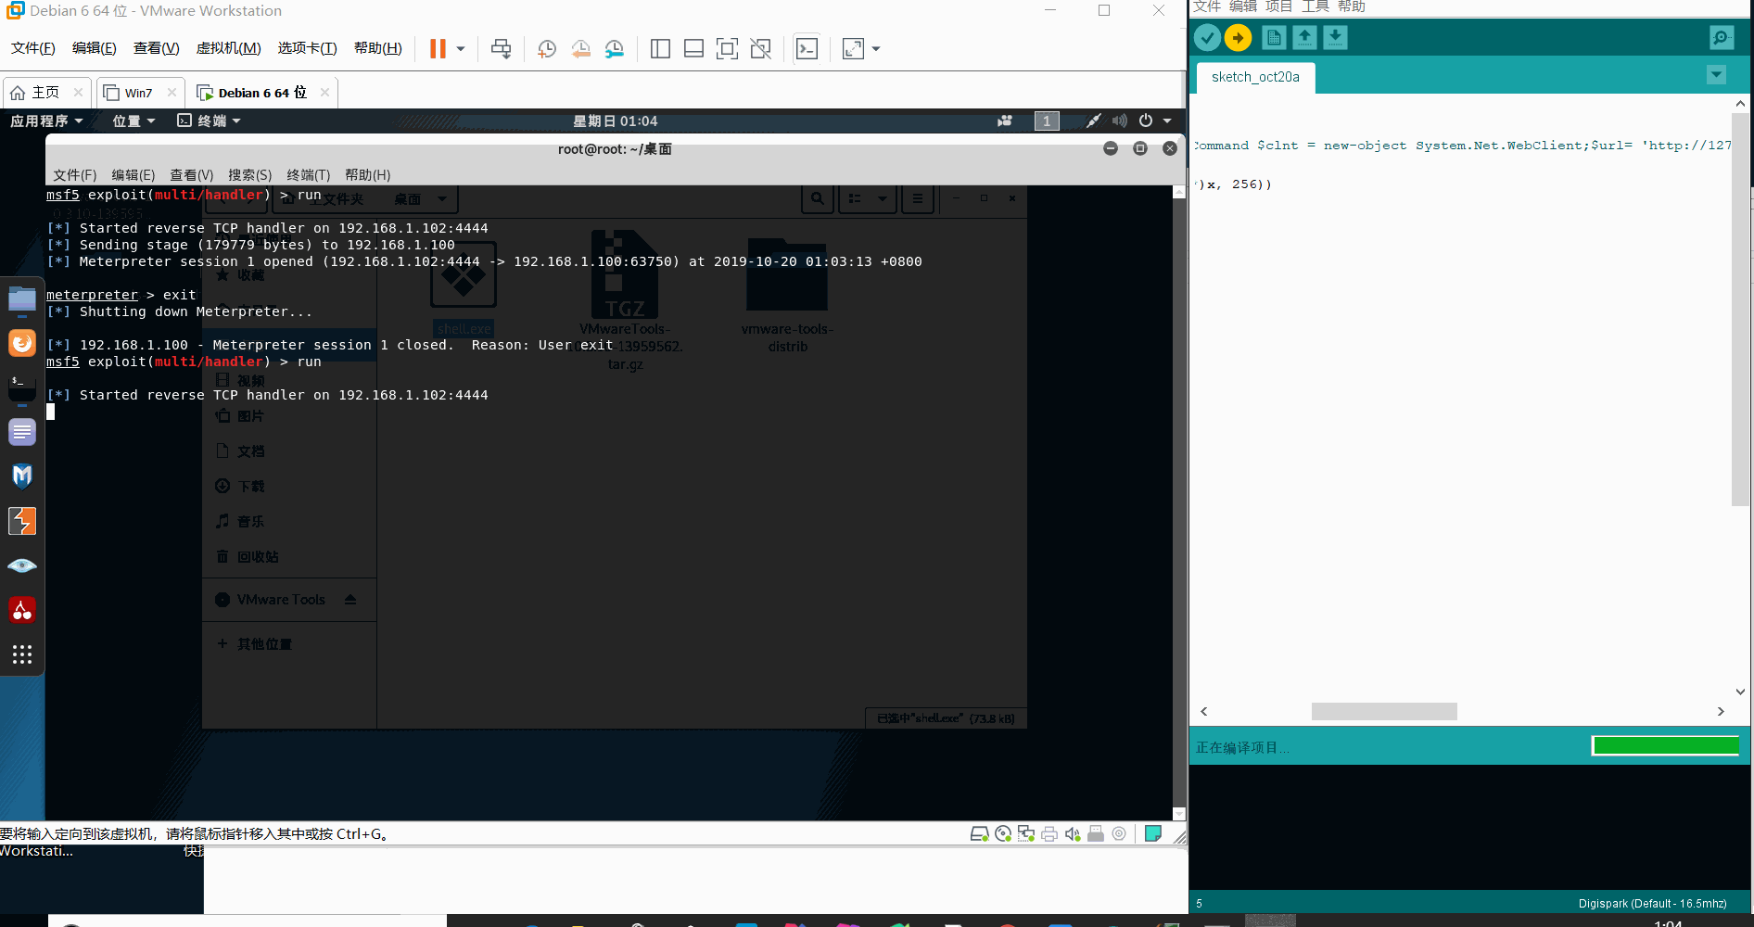Click the sound card status icon
This screenshot has height=927, width=1754.
coord(1073,833)
